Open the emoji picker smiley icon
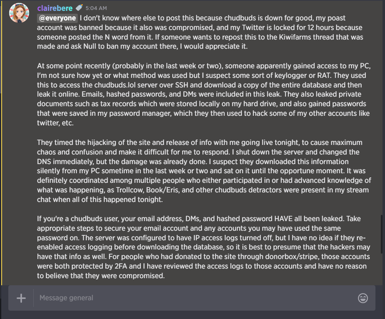Screen dimensions: 385x319 (x=363, y=298)
